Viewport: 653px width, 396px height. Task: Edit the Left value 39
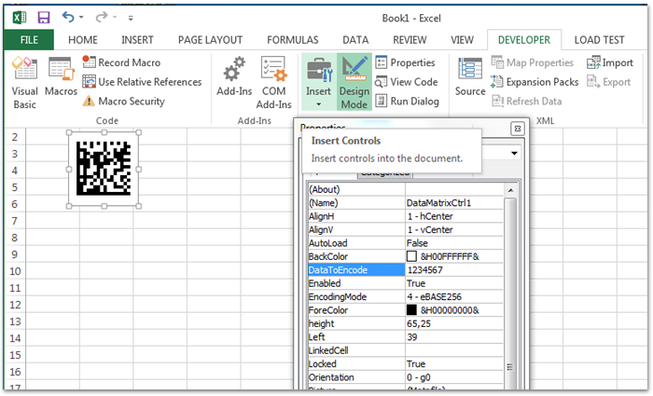pos(454,337)
